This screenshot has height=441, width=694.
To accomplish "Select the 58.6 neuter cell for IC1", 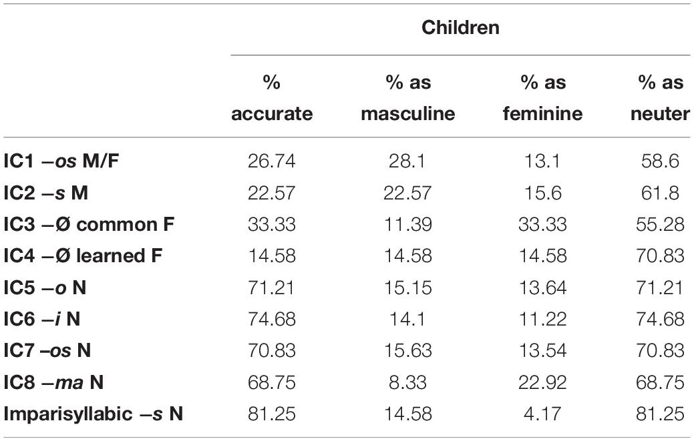I will [660, 161].
